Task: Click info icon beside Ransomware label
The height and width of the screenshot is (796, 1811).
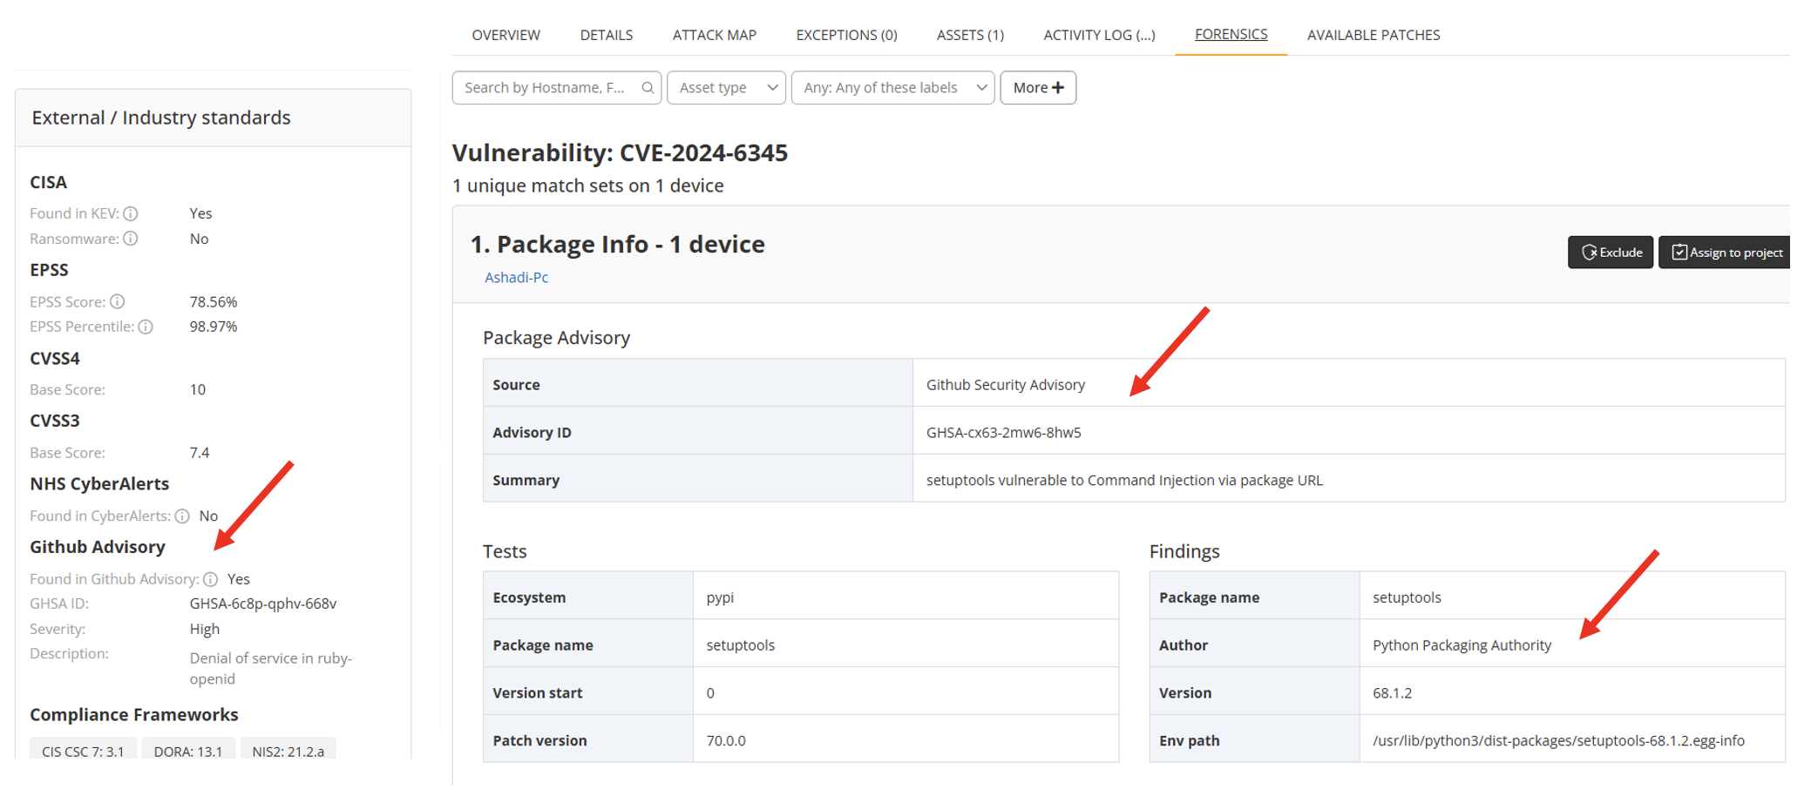Action: [x=131, y=239]
